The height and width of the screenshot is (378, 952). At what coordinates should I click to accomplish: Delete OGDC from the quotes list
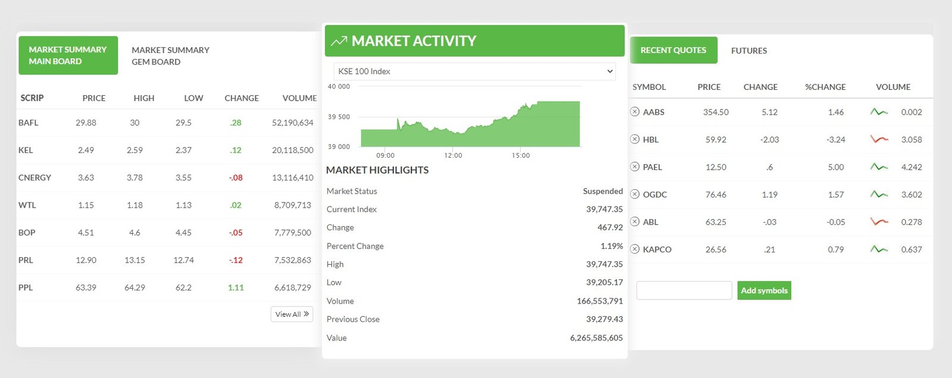point(635,194)
